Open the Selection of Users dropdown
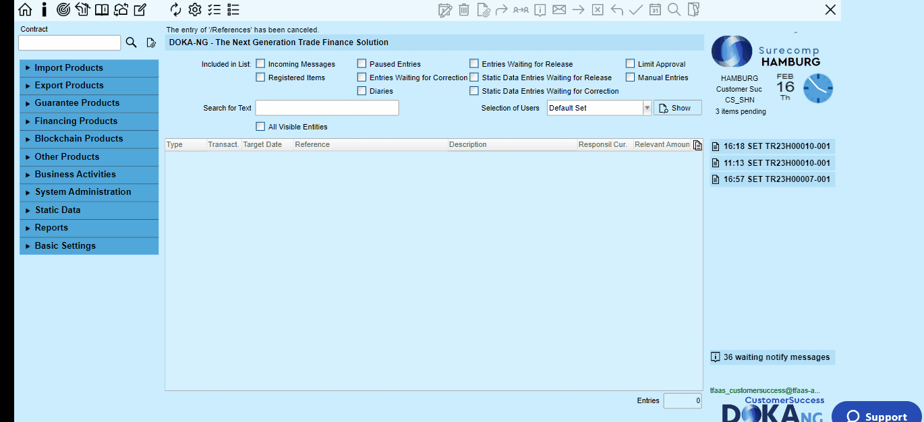This screenshot has height=422, width=924. tap(600, 108)
